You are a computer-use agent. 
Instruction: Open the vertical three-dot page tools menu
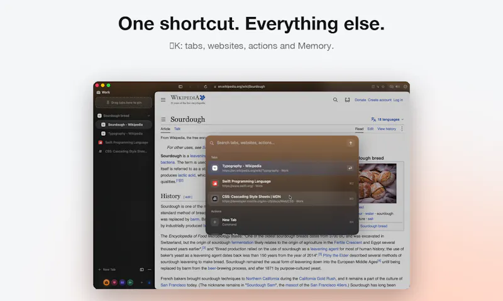pyautogui.click(x=402, y=129)
